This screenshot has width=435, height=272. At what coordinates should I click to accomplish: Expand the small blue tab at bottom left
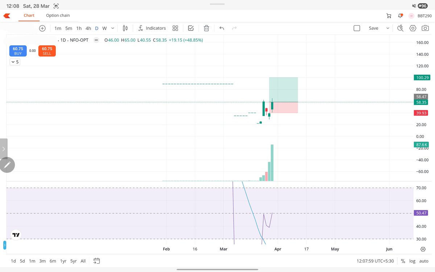pyautogui.click(x=5, y=245)
